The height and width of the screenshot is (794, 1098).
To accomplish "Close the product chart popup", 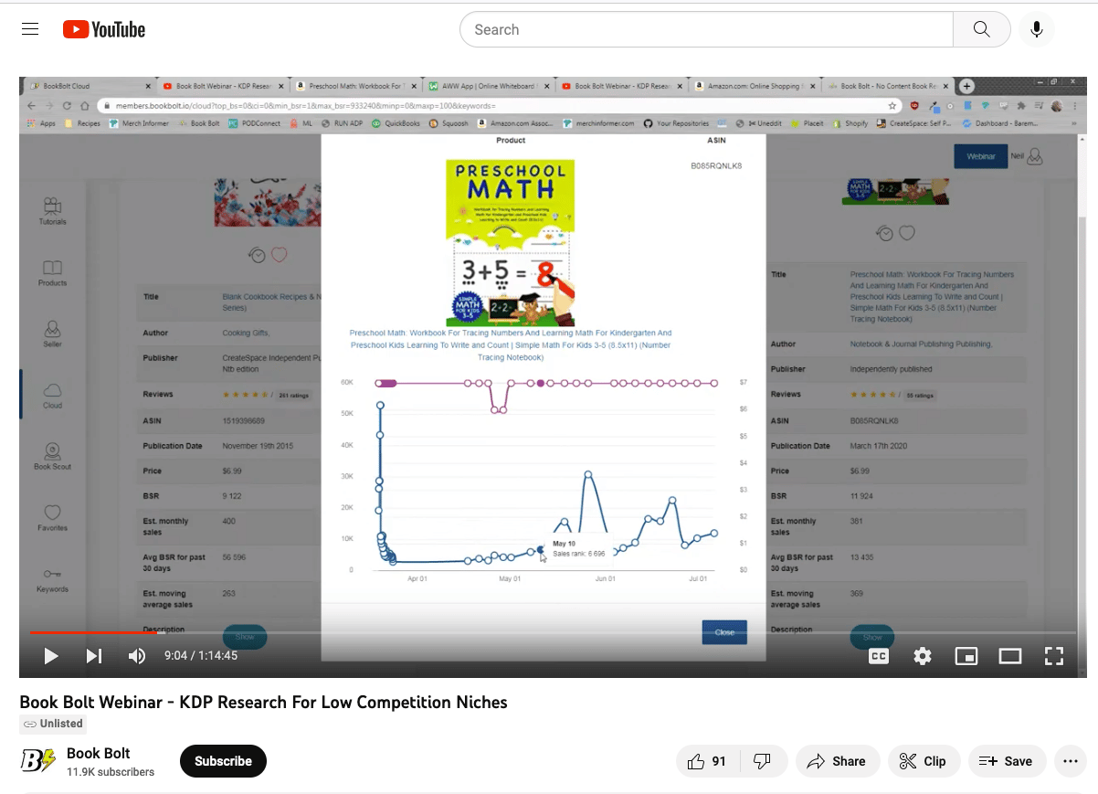I will (724, 631).
